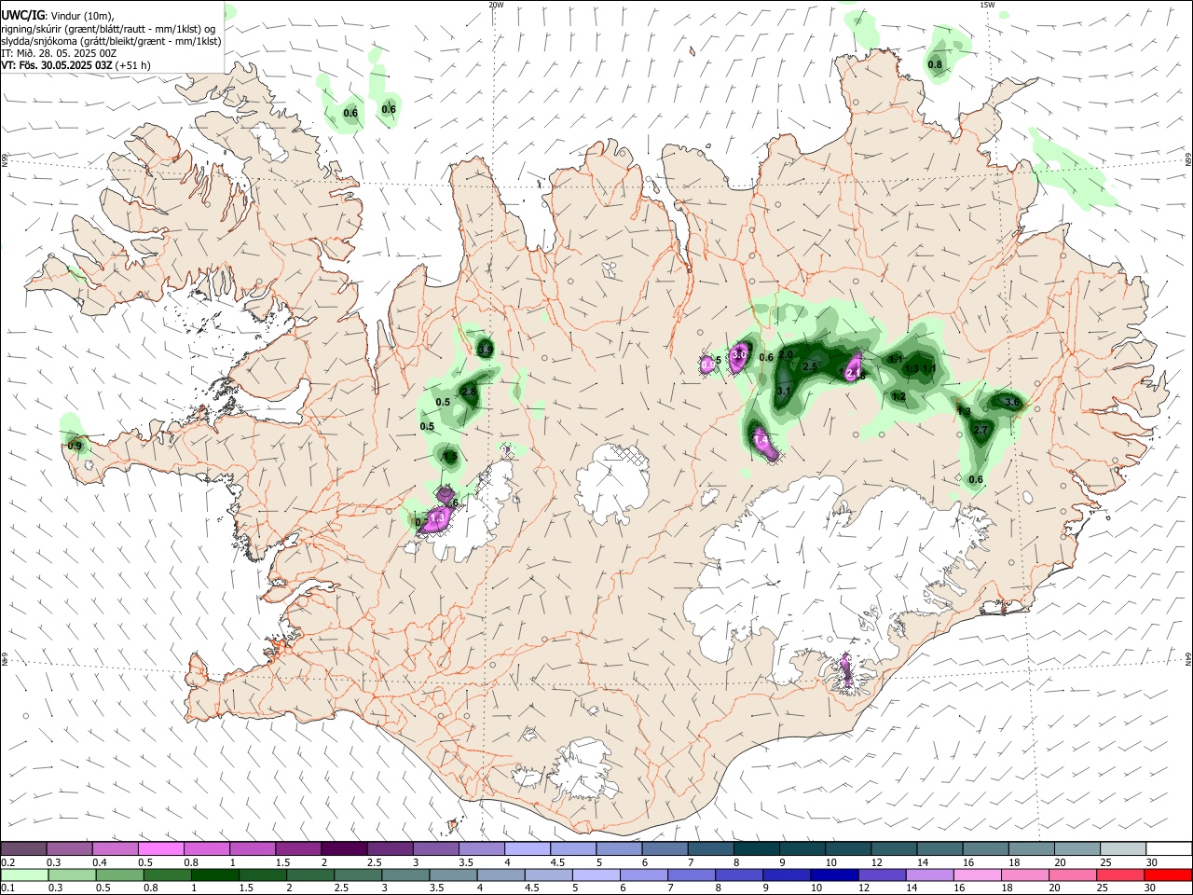Pick the grey-blue 3.5–4 swatch, lower legend row

(453, 875)
